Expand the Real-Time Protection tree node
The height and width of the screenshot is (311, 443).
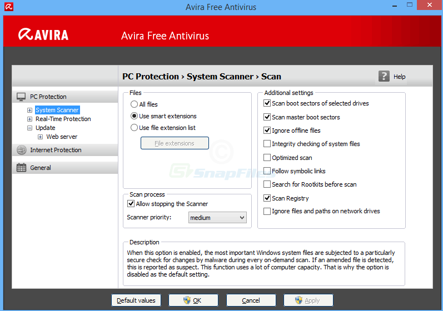pyautogui.click(x=29, y=119)
